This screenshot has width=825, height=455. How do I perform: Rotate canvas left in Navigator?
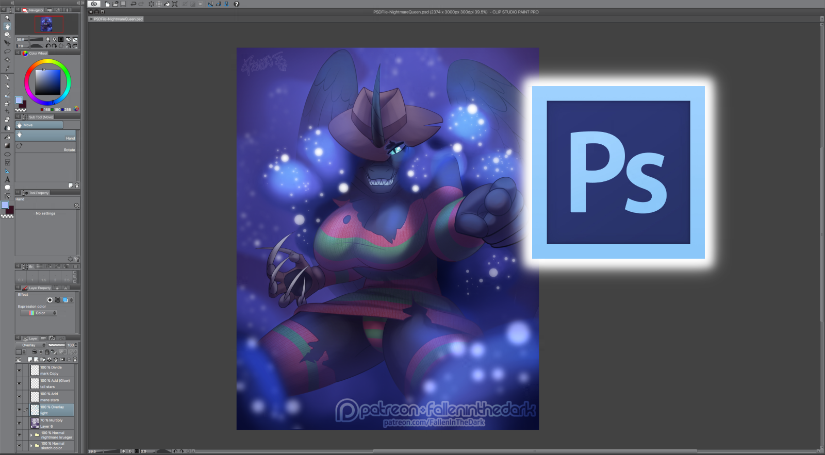(48, 46)
